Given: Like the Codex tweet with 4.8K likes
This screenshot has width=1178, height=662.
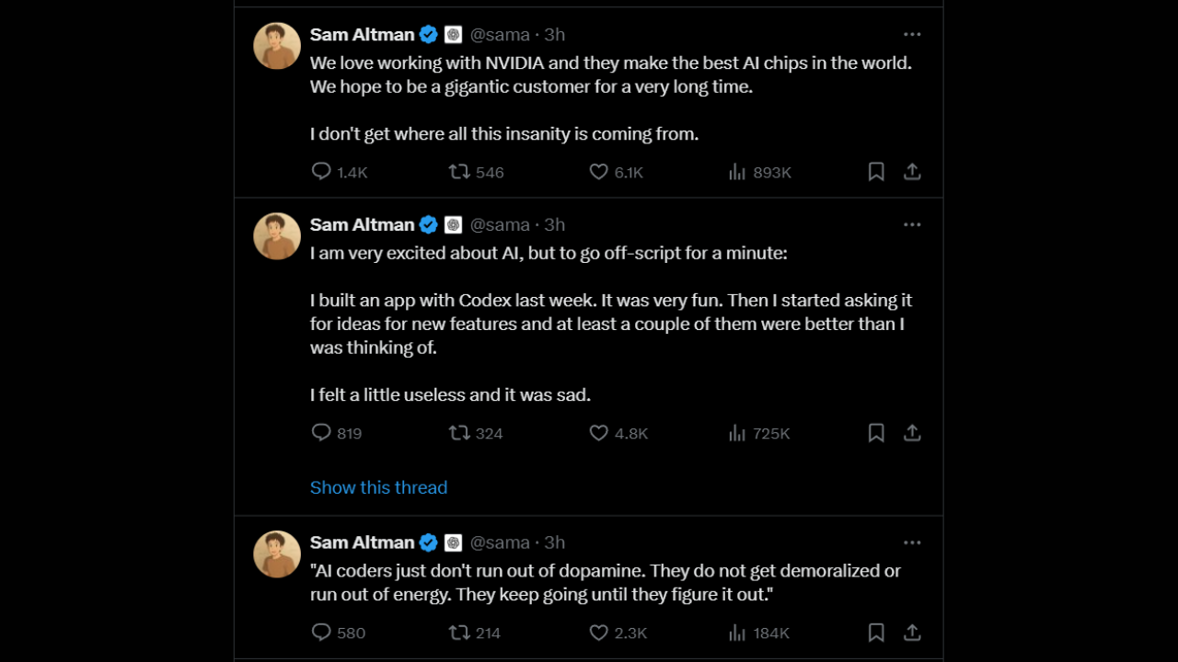Looking at the screenshot, I should coord(599,433).
